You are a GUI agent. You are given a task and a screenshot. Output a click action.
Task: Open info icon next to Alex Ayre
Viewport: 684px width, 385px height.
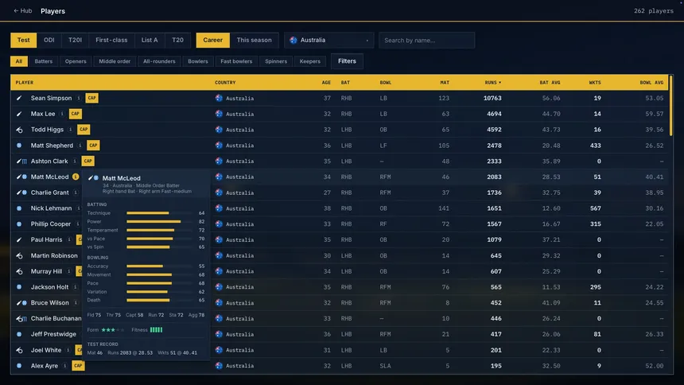coord(64,366)
